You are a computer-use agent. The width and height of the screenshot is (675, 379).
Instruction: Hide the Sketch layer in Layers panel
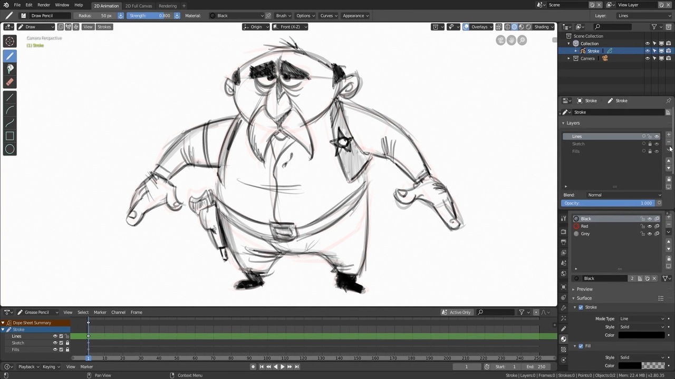(657, 144)
